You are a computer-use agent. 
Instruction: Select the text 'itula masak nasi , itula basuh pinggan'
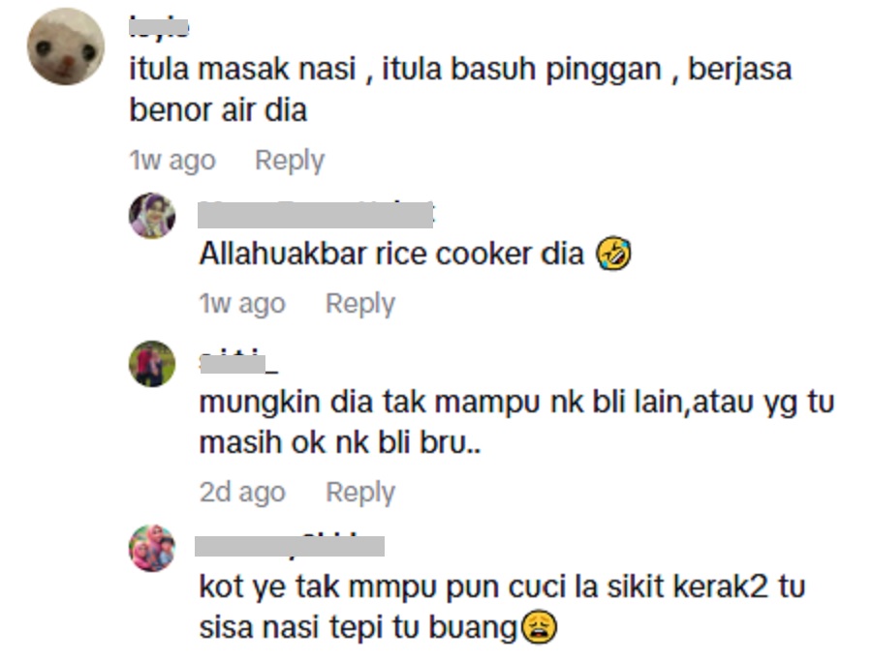coord(395,70)
